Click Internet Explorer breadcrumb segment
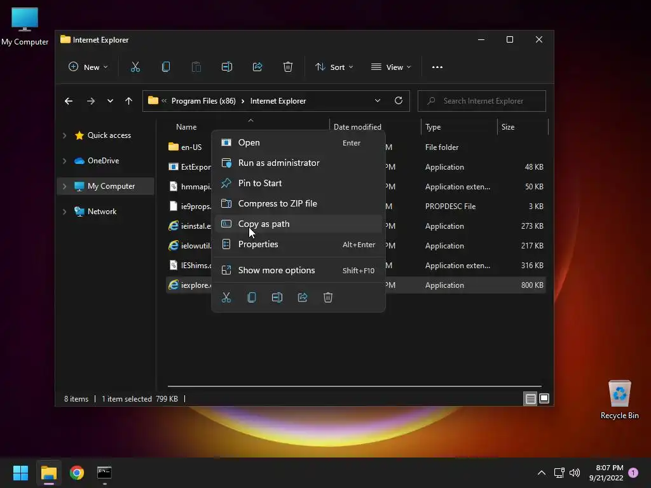Viewport: 651px width, 488px height. click(278, 101)
